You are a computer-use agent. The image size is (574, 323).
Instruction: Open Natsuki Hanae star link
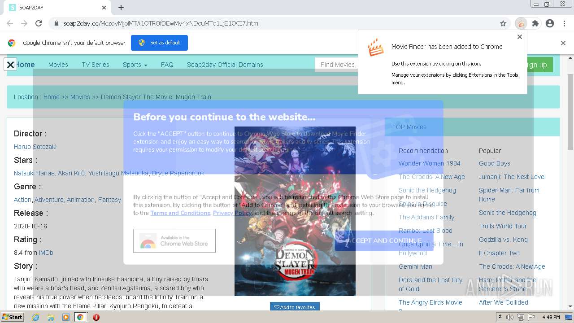click(34, 173)
